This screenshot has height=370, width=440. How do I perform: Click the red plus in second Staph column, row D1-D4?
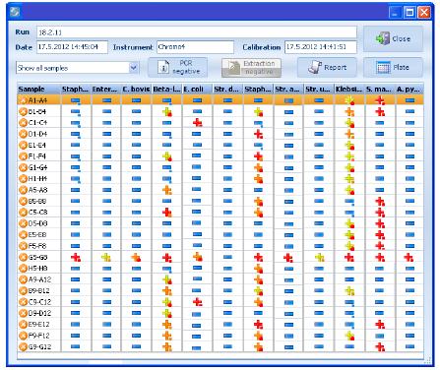click(x=258, y=134)
